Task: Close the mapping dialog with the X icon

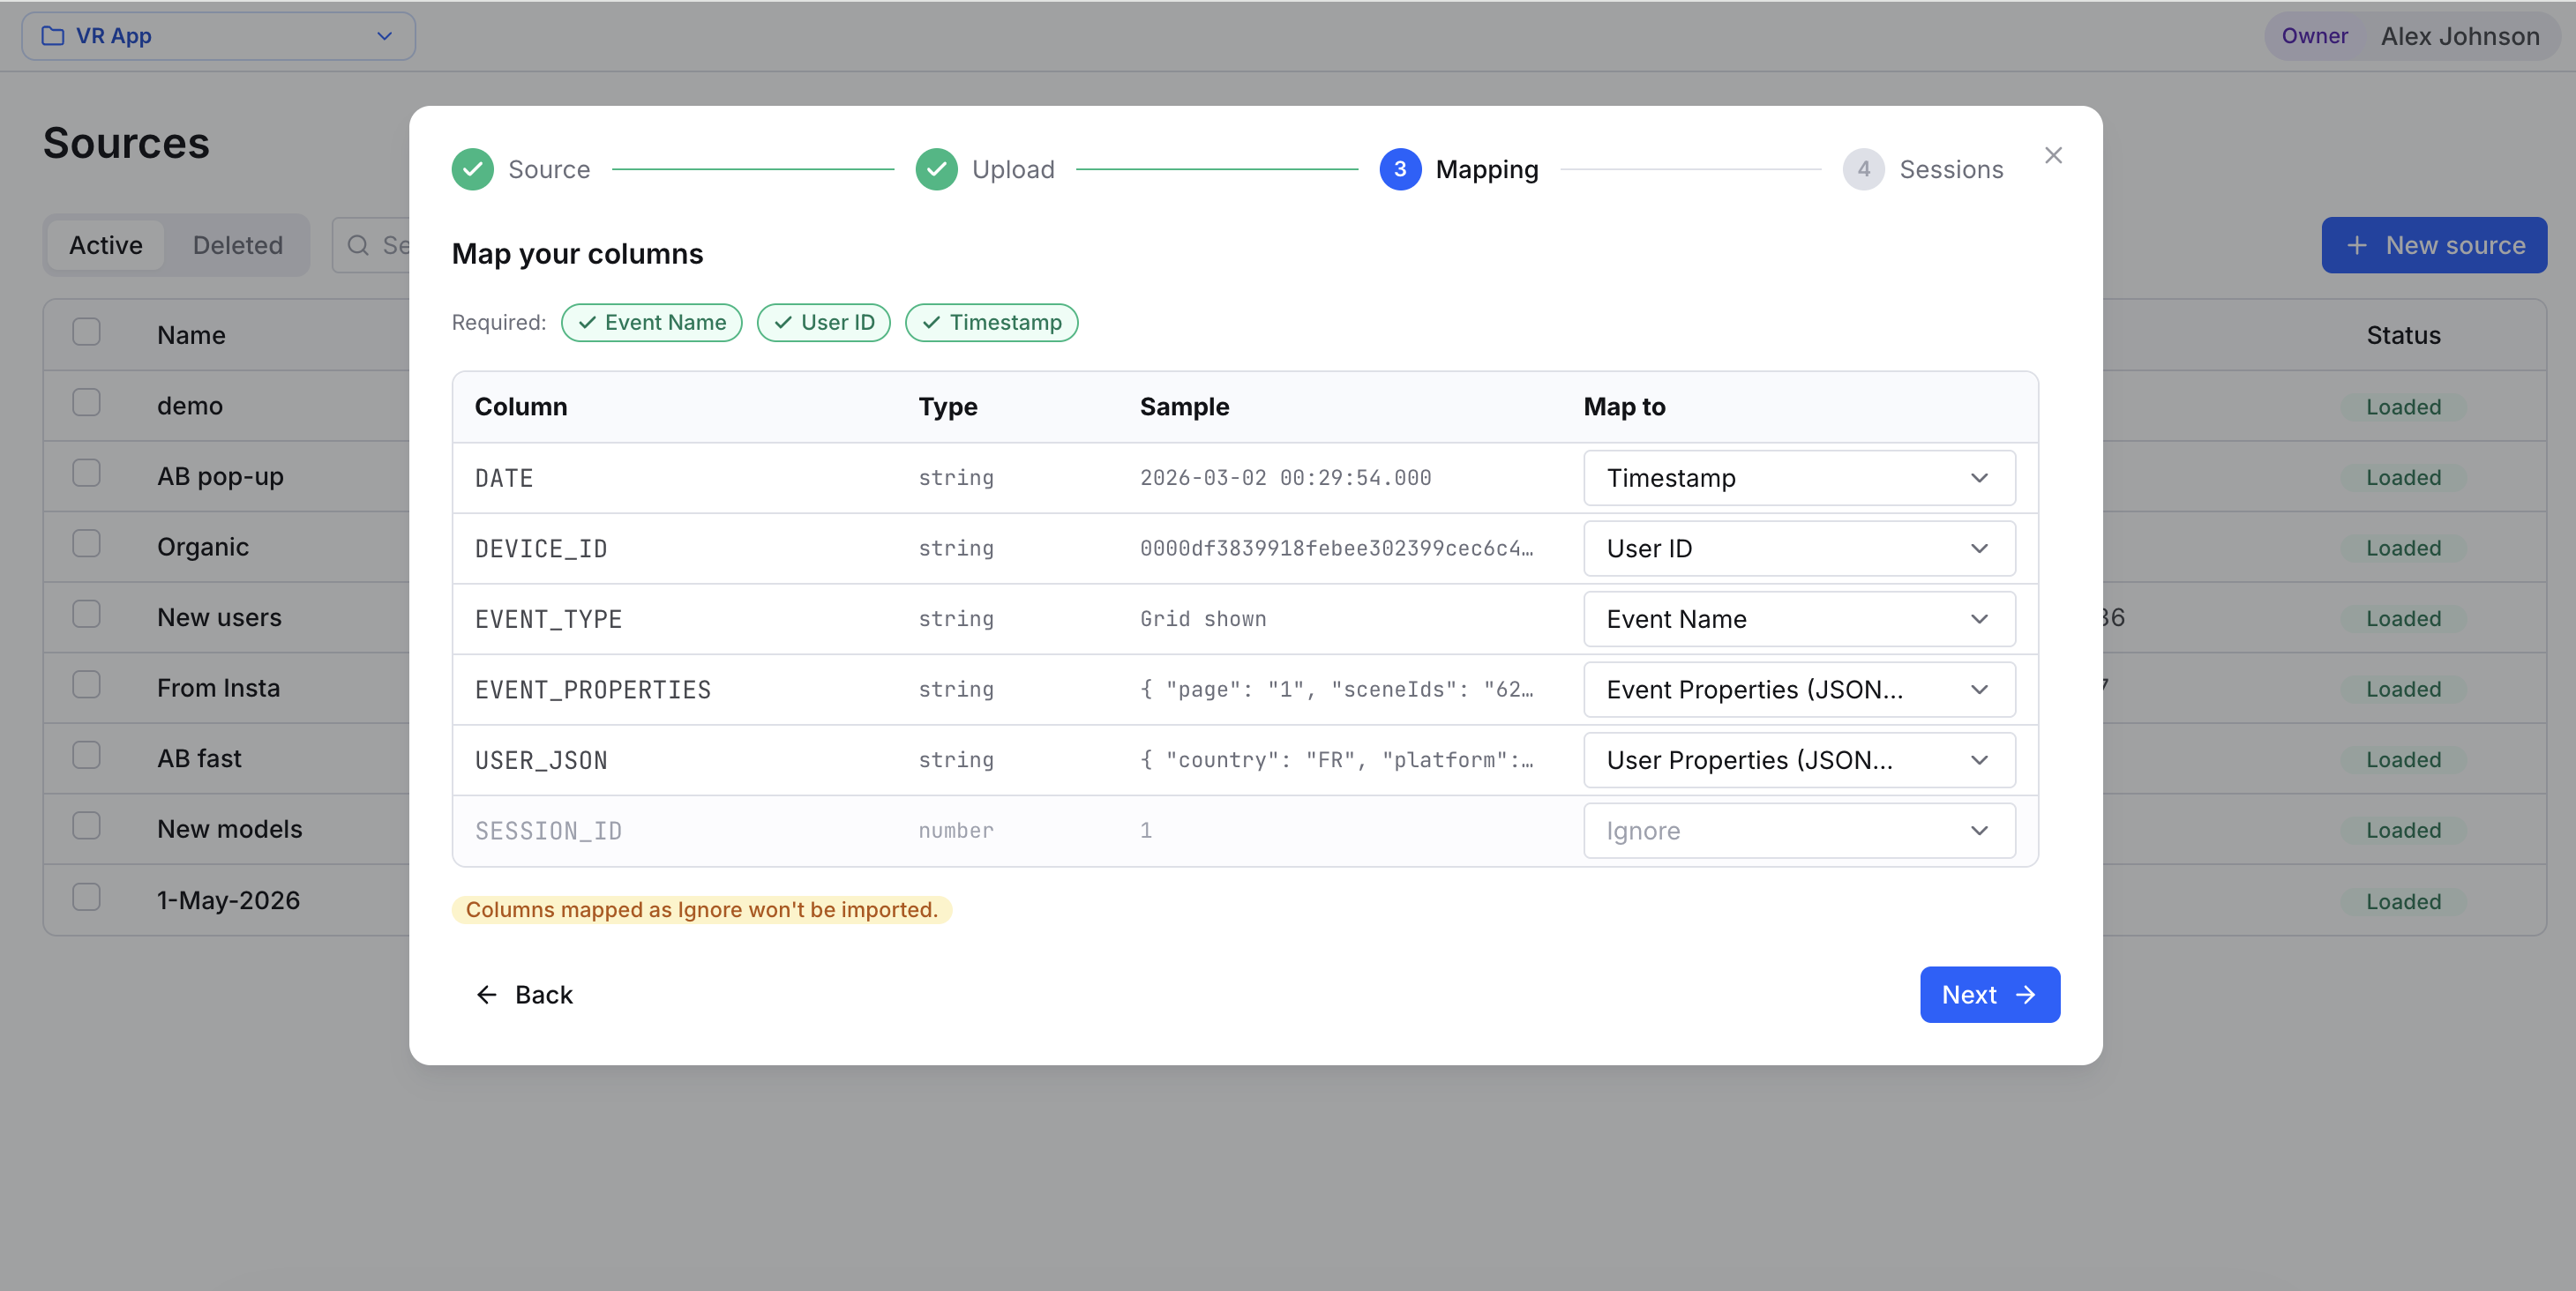Action: click(x=2053, y=156)
